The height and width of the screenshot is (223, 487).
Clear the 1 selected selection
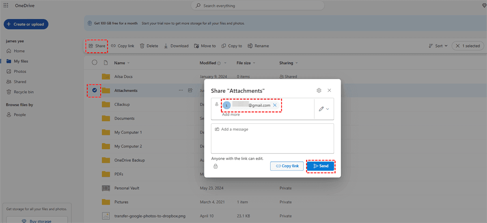coord(468,46)
